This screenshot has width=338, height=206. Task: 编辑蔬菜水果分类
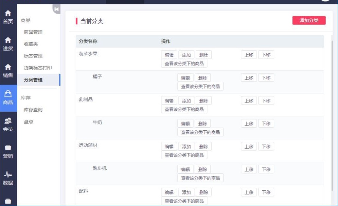[x=170, y=54]
